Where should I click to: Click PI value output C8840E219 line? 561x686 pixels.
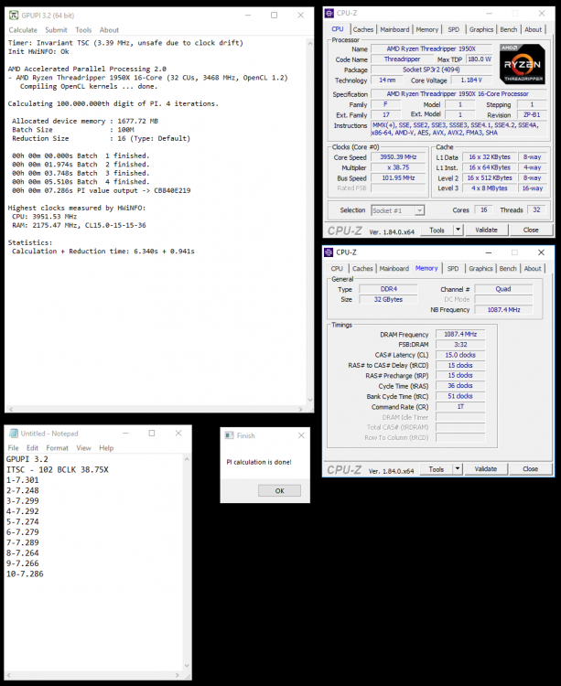[x=101, y=191]
